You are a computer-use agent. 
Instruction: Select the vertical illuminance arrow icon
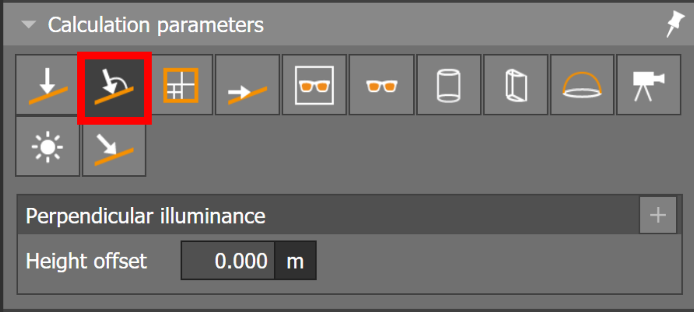pyautogui.click(x=247, y=85)
